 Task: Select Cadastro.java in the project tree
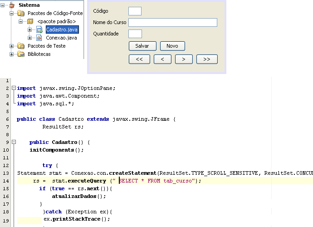click(62, 30)
